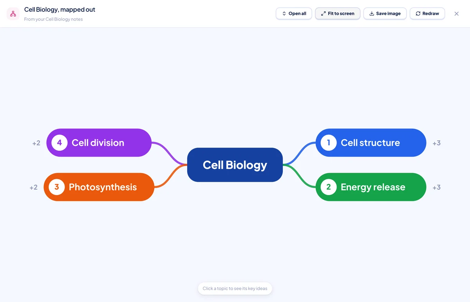This screenshot has width=470, height=302.
Task: Select the central Cell Biology node
Action: 235,165
